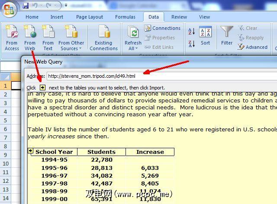
Task: Click the Edit Links button
Action: coord(159,47)
